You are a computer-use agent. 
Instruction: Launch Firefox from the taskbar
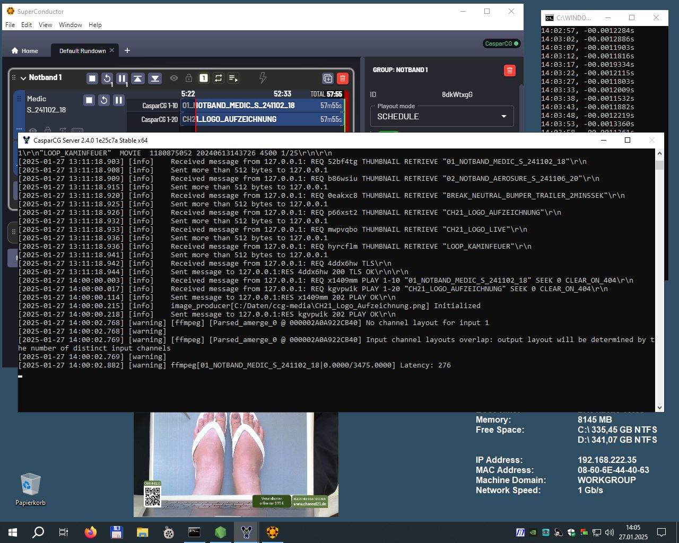[x=91, y=532]
